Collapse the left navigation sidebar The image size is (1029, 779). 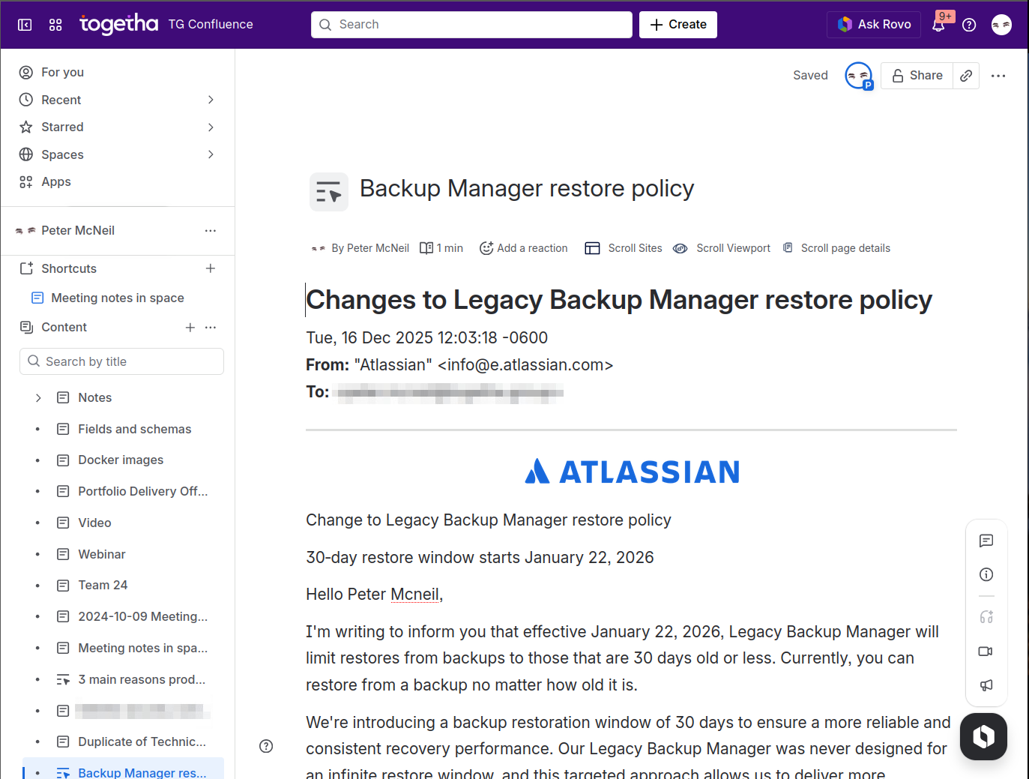click(25, 24)
